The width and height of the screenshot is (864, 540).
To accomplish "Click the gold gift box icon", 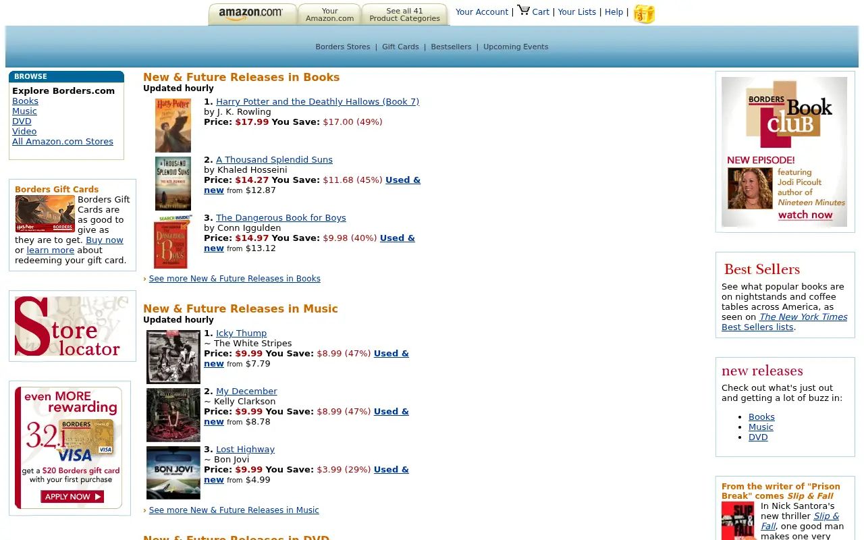I will pyautogui.click(x=644, y=14).
